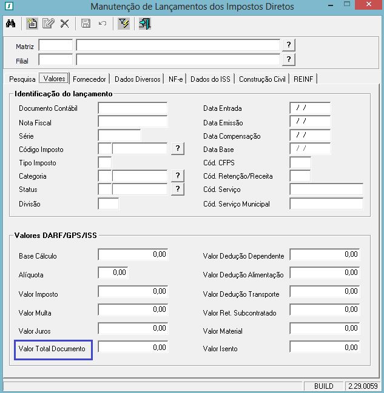
Task: Click the Documento Contábil input field
Action: tap(132, 108)
